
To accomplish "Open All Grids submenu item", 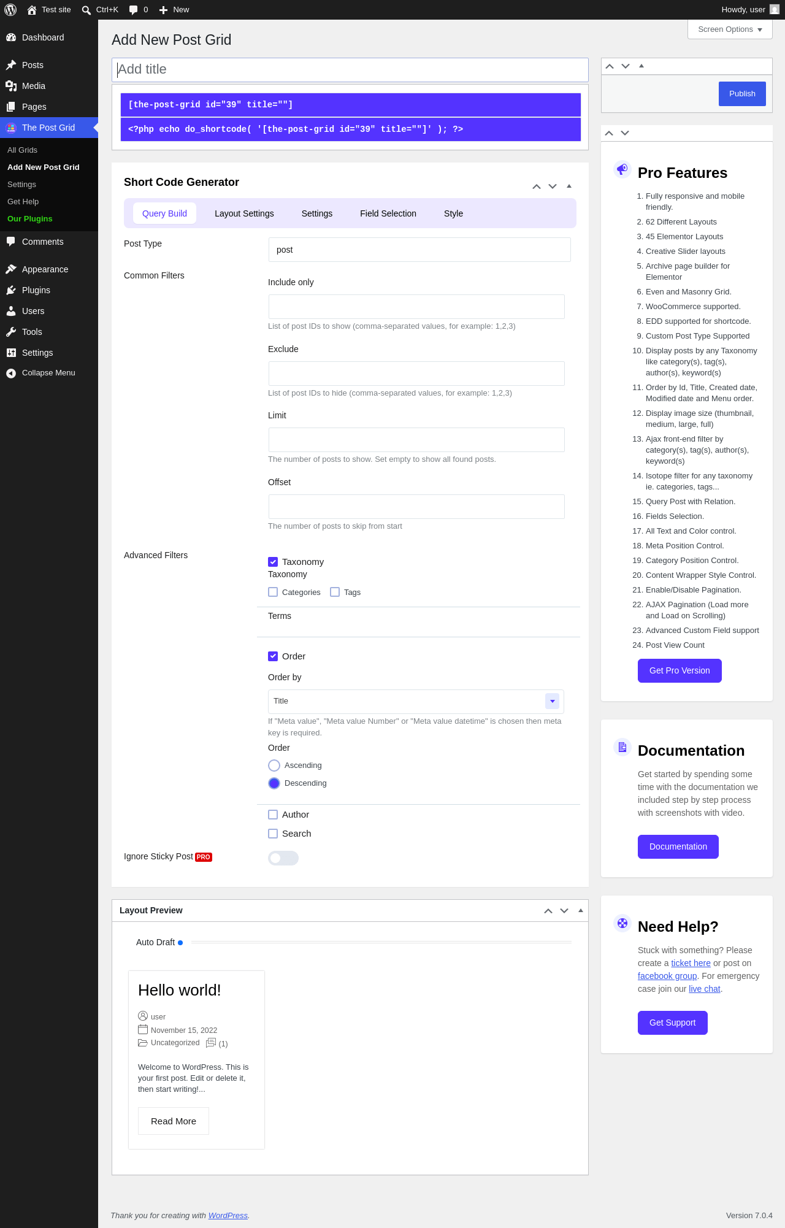I will [22, 150].
